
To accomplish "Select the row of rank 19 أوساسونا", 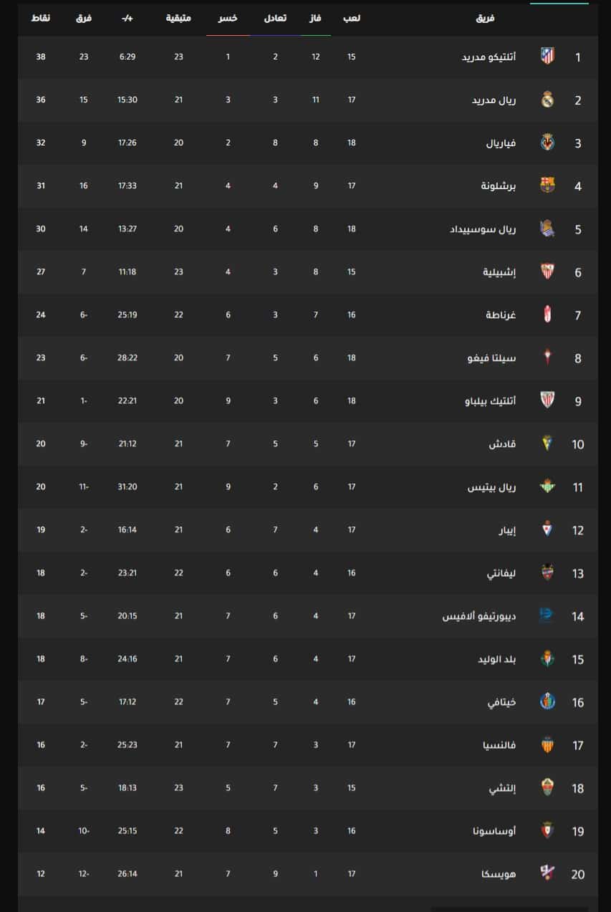I will [x=308, y=831].
